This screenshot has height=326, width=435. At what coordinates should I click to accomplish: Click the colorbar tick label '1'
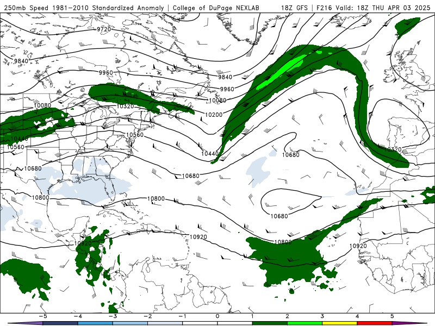point(252,316)
